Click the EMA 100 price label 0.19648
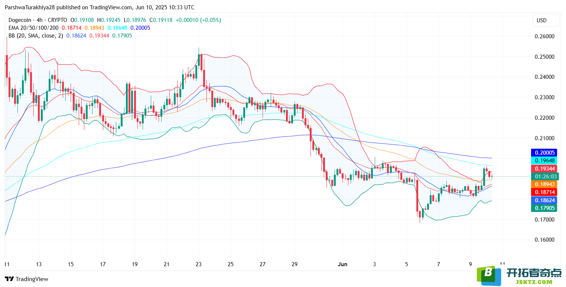The height and width of the screenshot is (287, 566). (545, 160)
